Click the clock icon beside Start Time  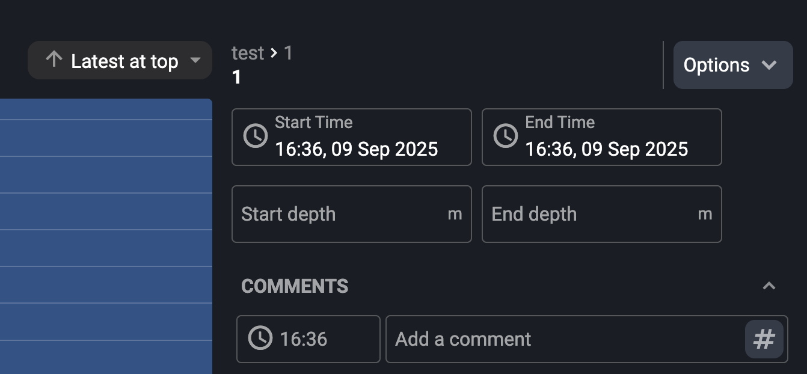[255, 136]
